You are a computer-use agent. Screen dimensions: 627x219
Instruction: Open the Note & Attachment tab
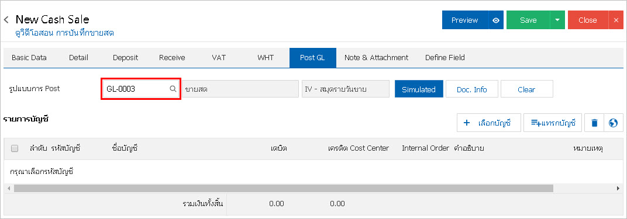click(x=376, y=57)
